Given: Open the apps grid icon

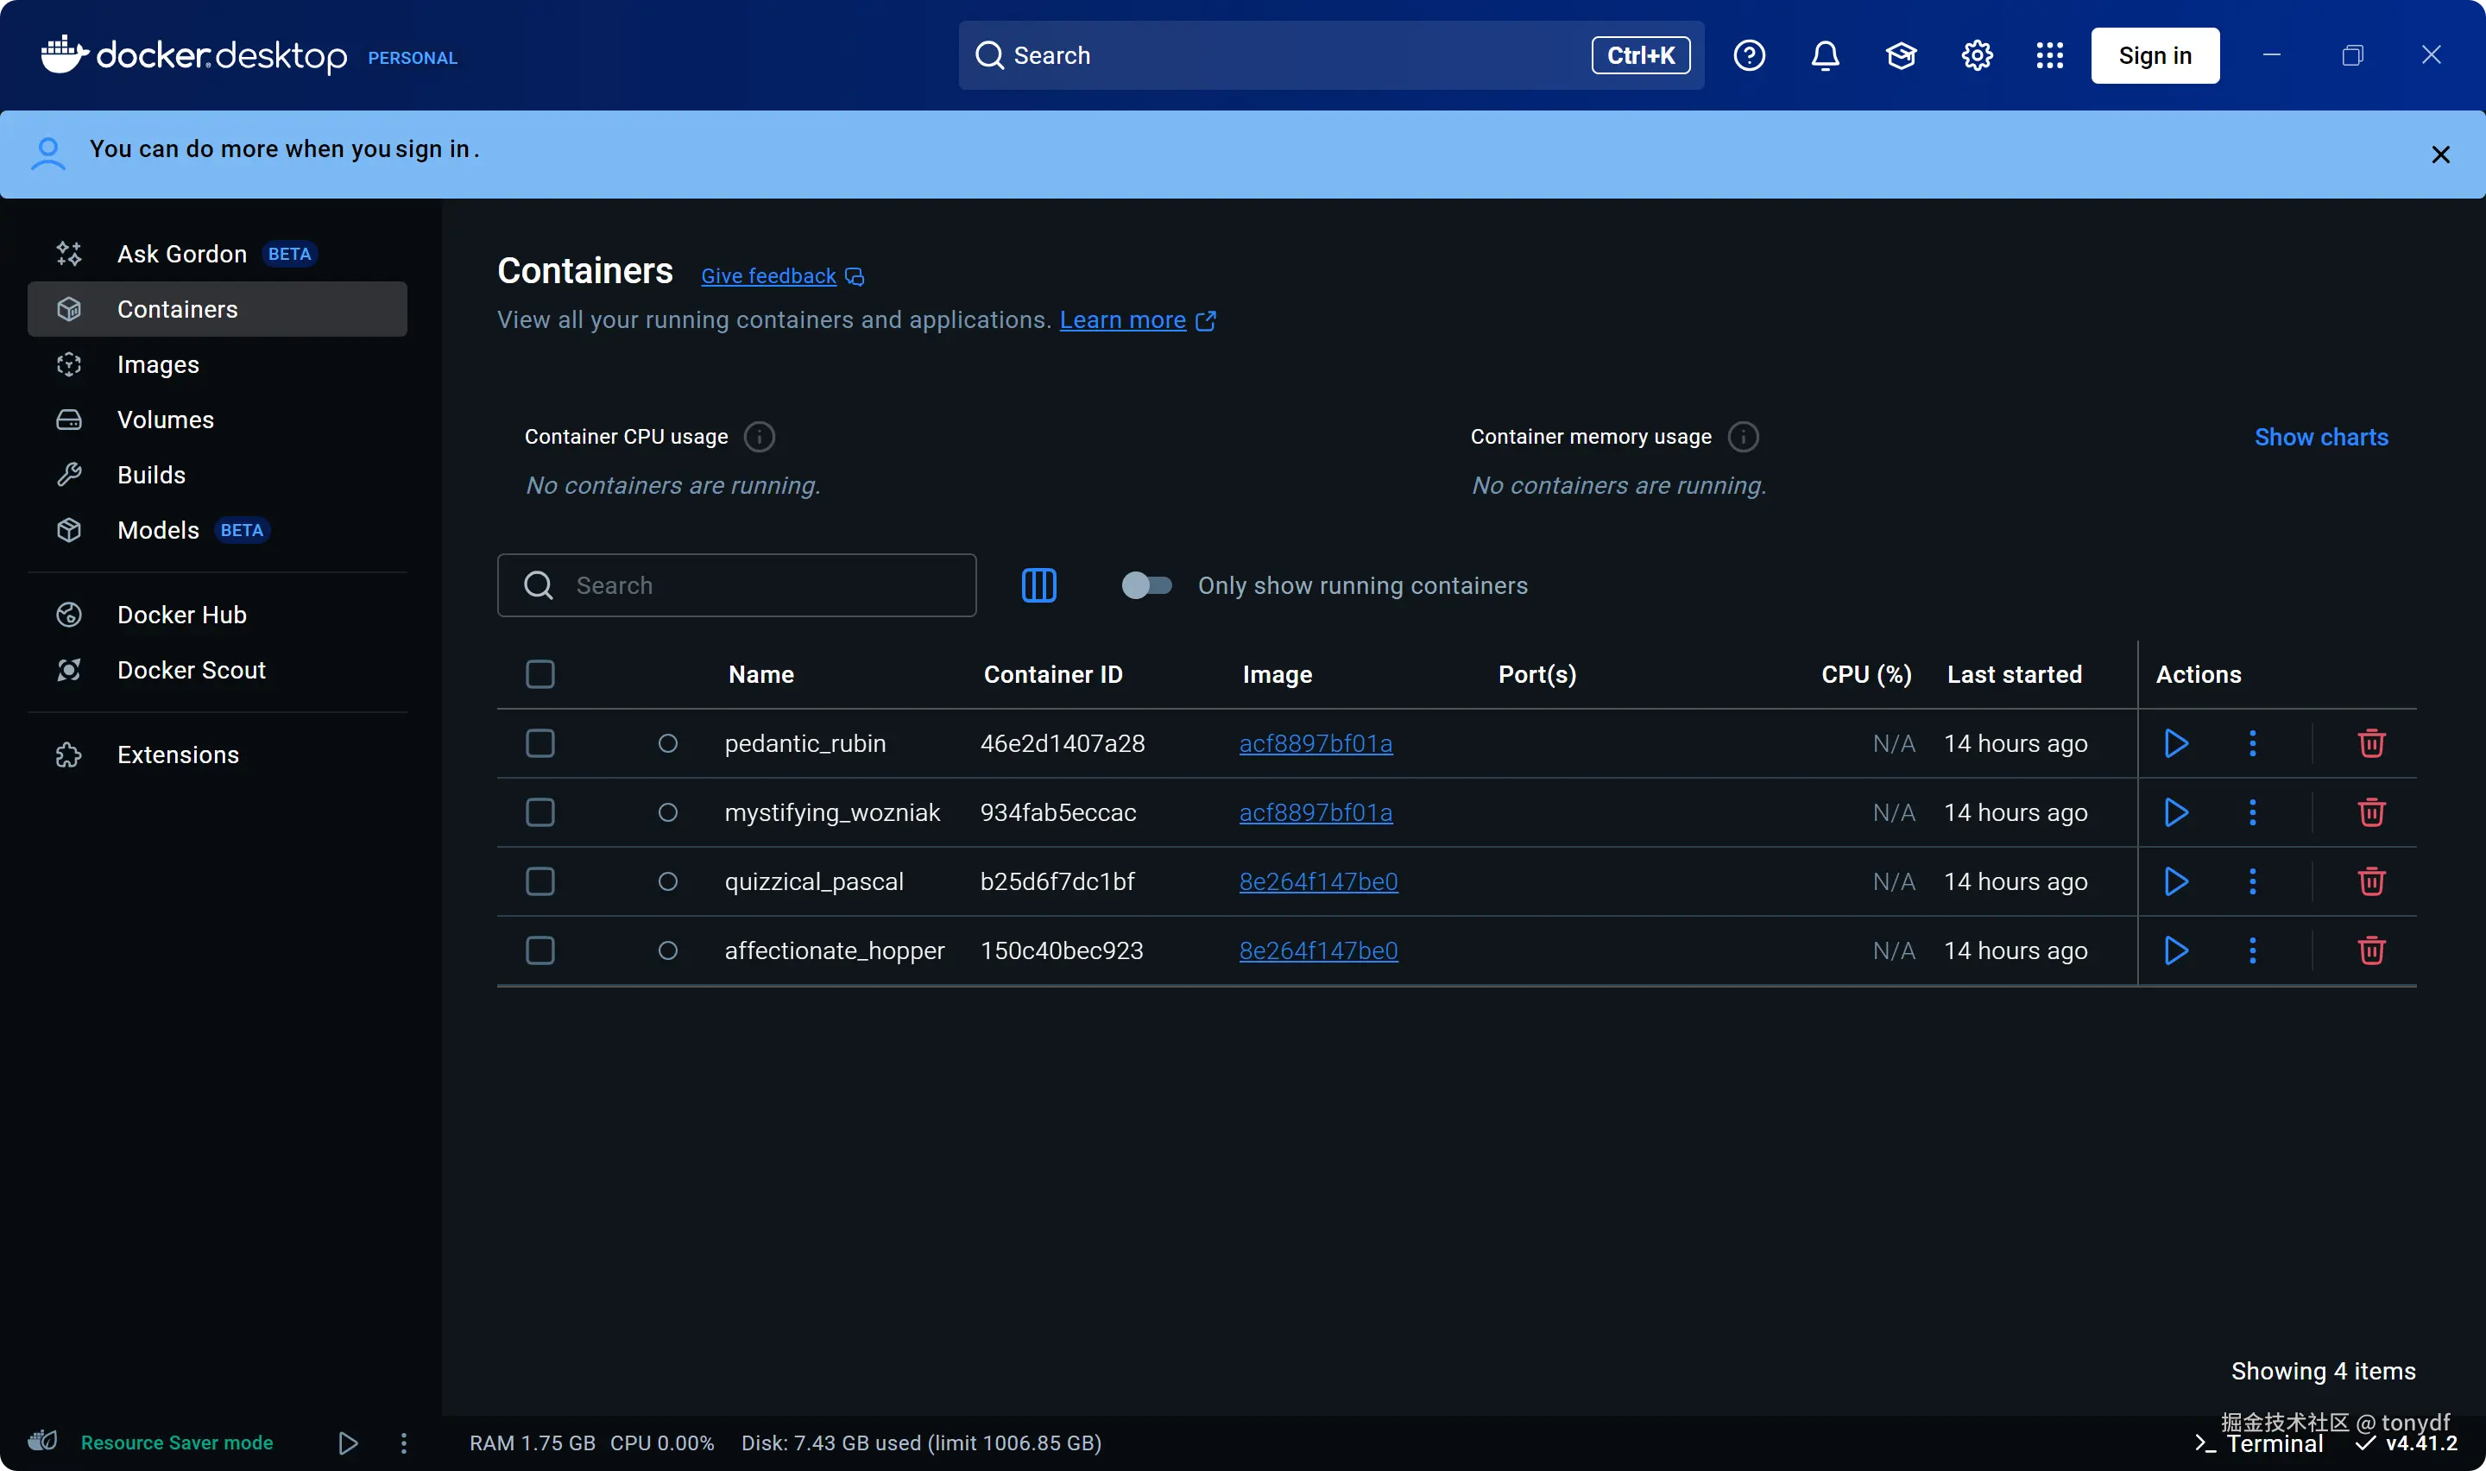Looking at the screenshot, I should (2049, 55).
